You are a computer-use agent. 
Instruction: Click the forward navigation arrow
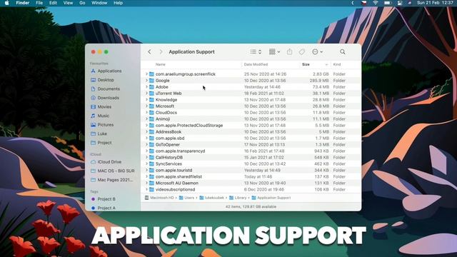(x=161, y=52)
